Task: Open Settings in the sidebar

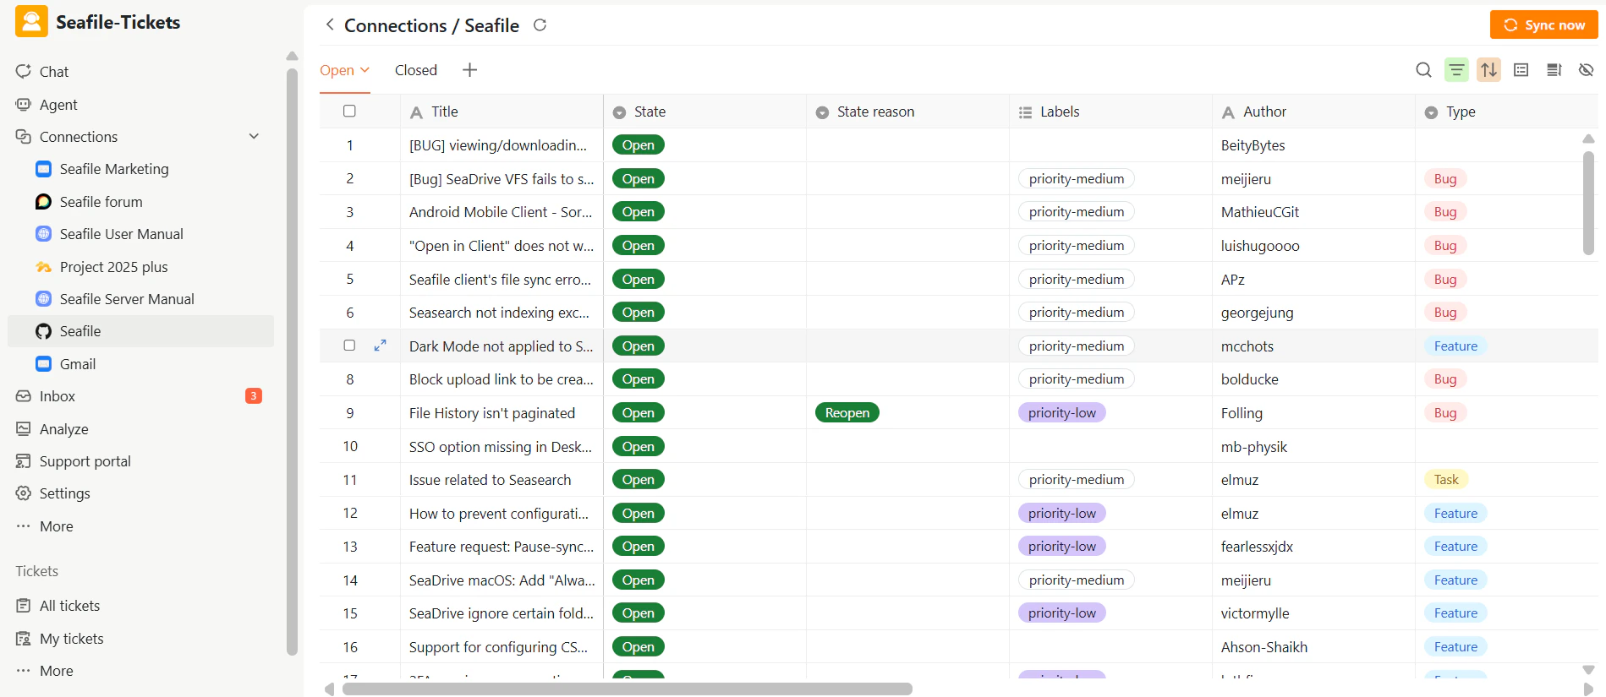Action: pos(64,493)
